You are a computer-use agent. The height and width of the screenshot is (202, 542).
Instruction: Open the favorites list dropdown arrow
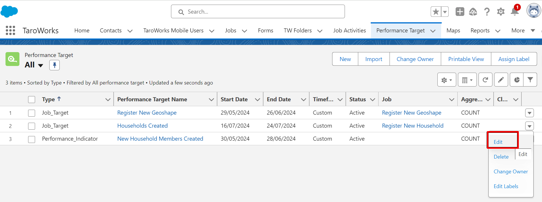(445, 12)
